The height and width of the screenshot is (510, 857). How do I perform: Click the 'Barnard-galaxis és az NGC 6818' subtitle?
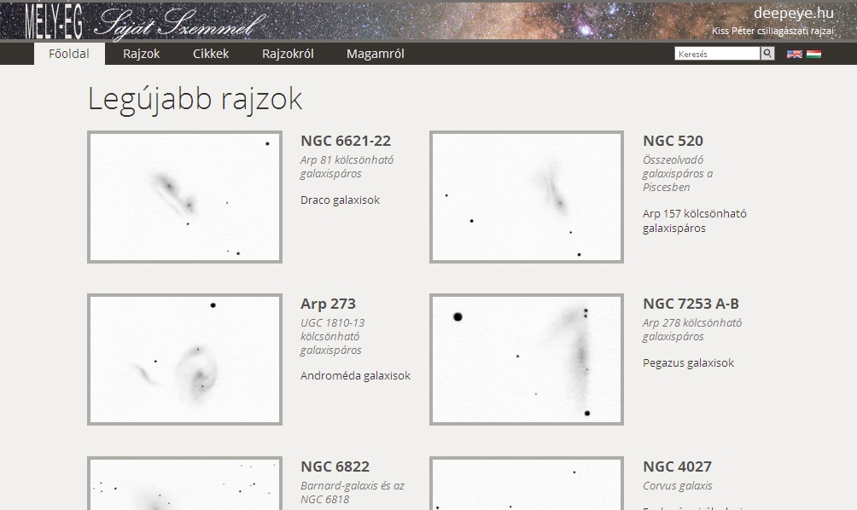(x=352, y=493)
